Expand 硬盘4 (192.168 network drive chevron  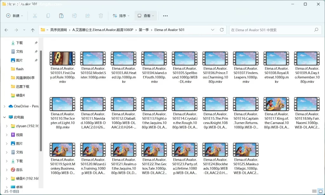[x=7, y=179]
